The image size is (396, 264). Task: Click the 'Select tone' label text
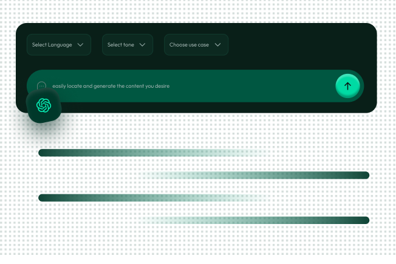[121, 45]
